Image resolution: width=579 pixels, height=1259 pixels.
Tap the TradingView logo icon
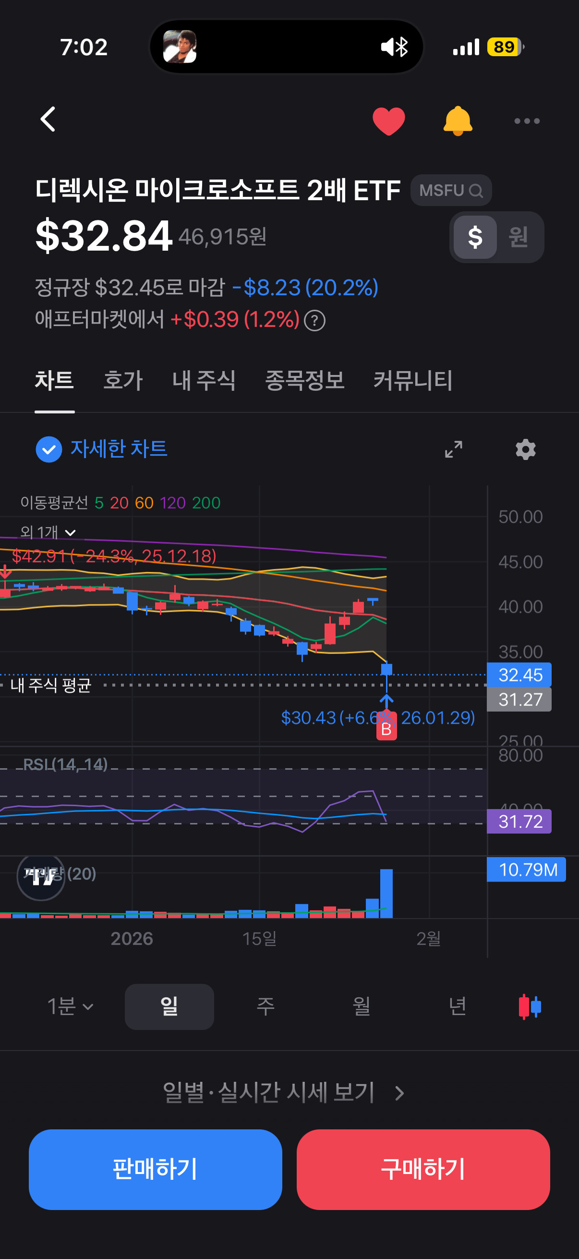coord(41,877)
